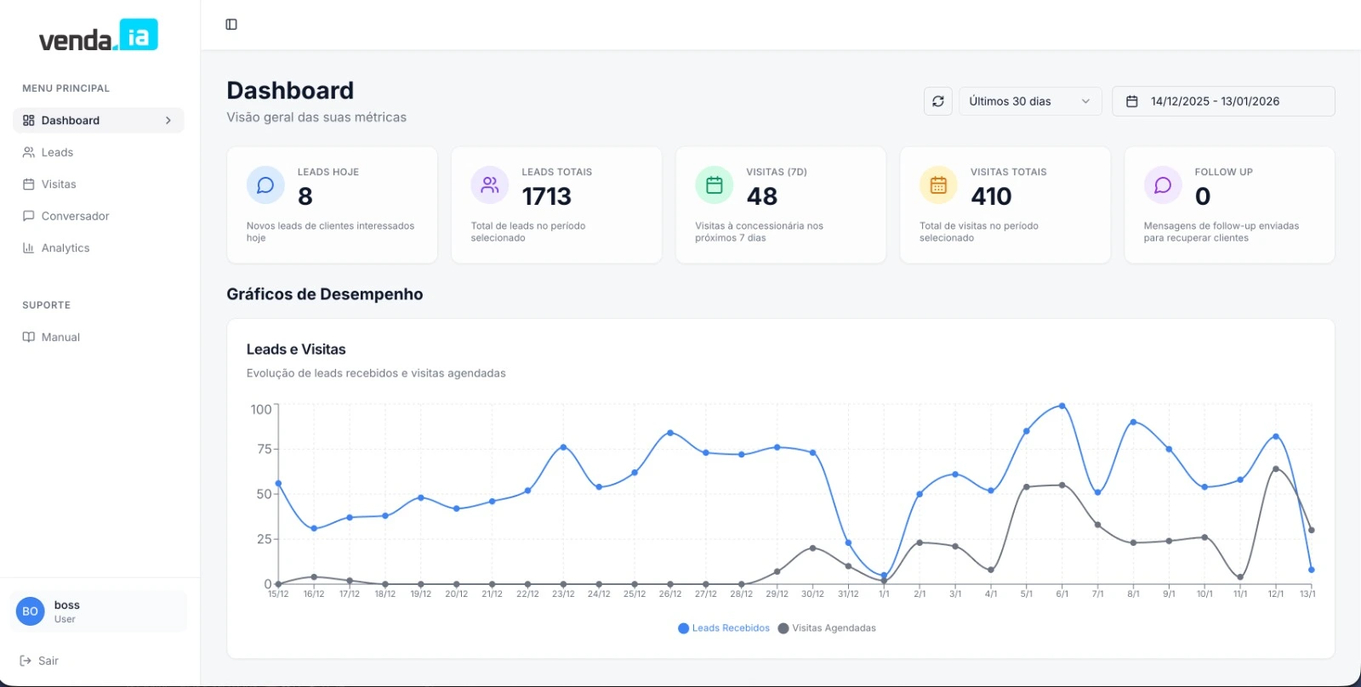Click the calendar icon in the date range

point(1132,101)
